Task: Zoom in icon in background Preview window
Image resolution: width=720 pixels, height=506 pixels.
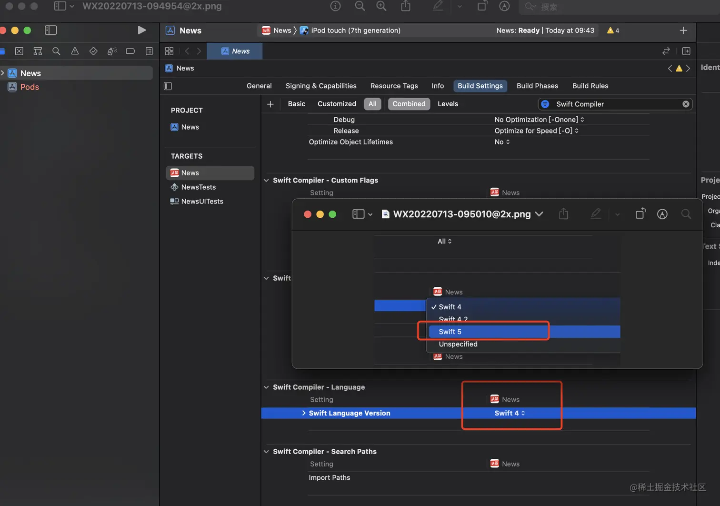Action: pyautogui.click(x=381, y=6)
